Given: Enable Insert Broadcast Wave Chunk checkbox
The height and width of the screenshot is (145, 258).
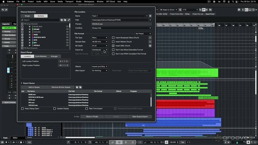Looking at the screenshot, I should coord(113,37).
